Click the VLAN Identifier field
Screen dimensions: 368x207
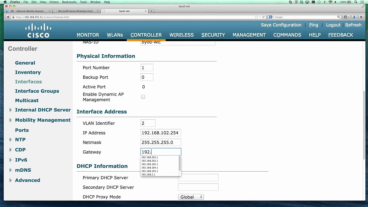pyautogui.click(x=148, y=123)
